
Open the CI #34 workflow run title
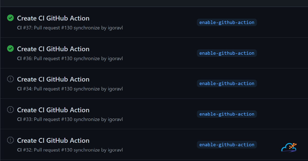[53, 79]
